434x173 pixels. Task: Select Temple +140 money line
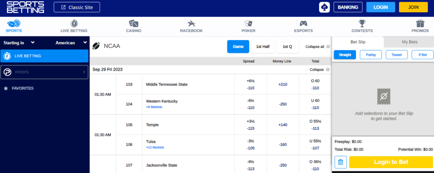283,125
